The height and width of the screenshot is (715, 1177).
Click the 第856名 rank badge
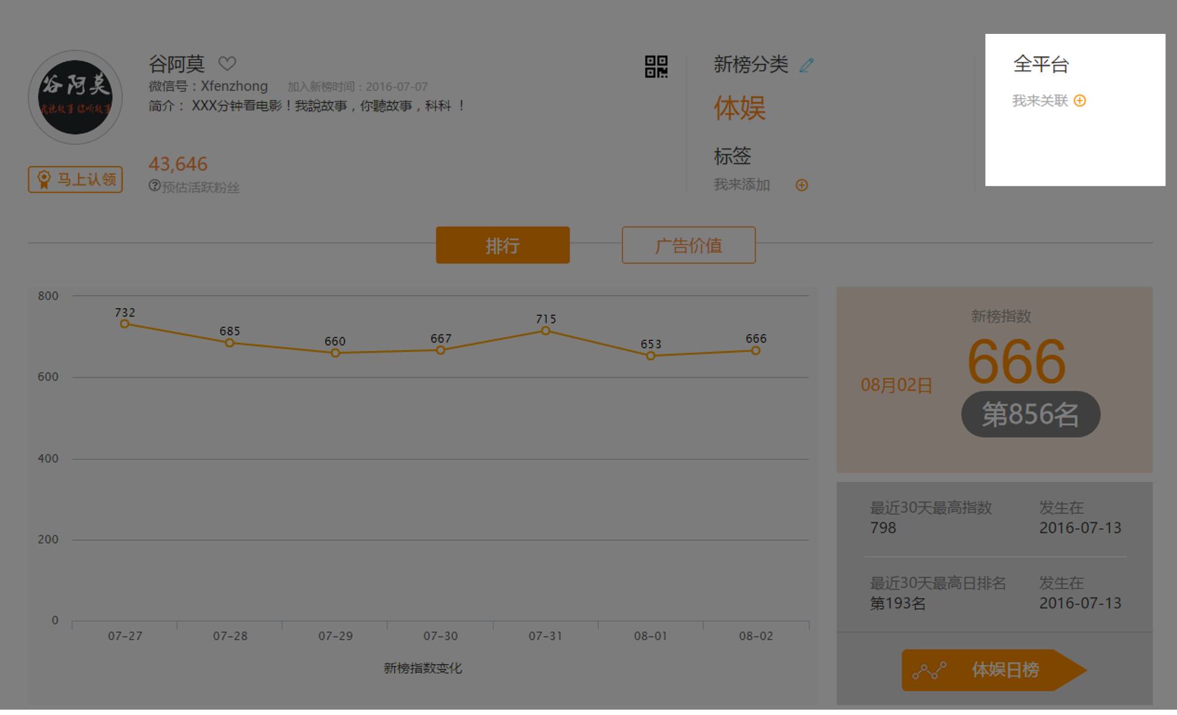pos(1030,414)
